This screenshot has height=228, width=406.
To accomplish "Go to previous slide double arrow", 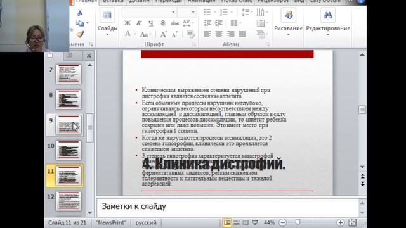I will [362, 176].
